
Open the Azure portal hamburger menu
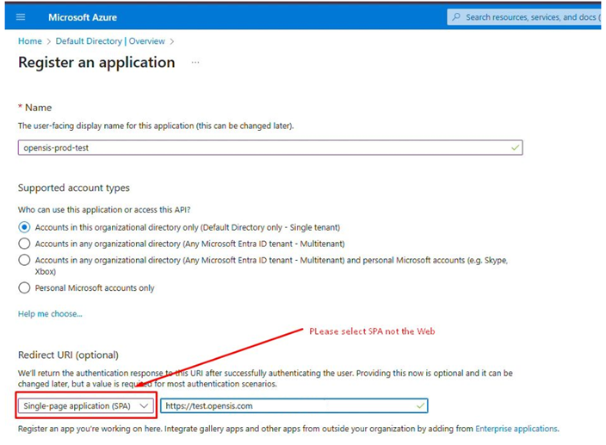click(x=21, y=17)
